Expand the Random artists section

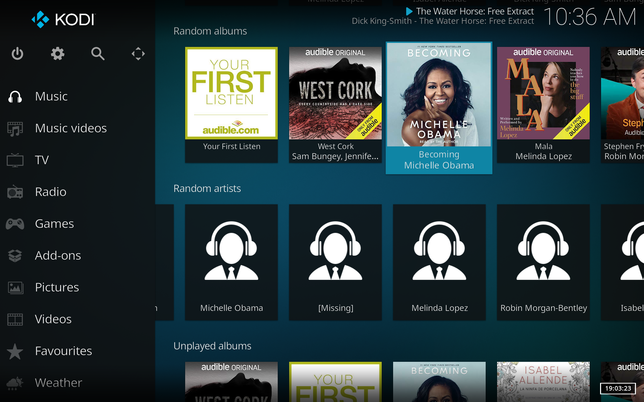click(x=207, y=188)
